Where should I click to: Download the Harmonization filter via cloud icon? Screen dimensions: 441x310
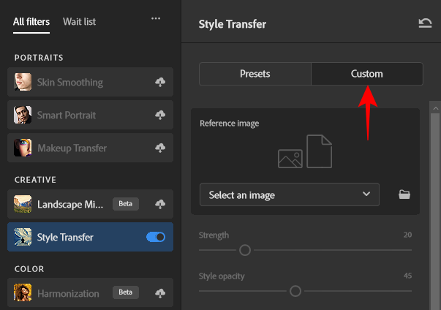[160, 293]
